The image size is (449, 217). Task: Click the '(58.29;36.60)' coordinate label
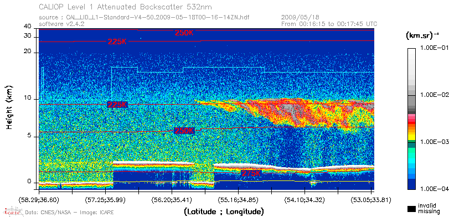click(39, 199)
